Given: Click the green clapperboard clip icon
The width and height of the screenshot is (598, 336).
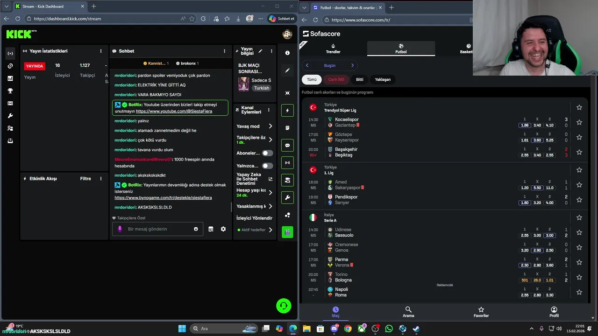Looking at the screenshot, I should (287, 231).
